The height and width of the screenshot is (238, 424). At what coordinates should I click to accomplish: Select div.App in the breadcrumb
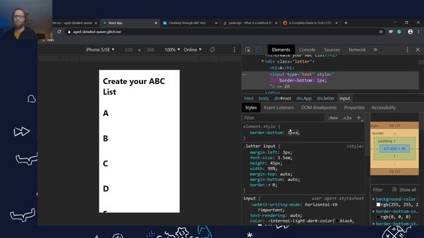click(x=304, y=99)
